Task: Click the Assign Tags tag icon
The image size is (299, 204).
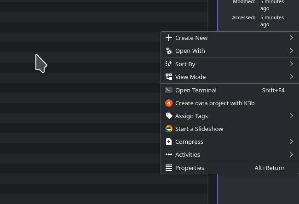Action: [x=169, y=116]
